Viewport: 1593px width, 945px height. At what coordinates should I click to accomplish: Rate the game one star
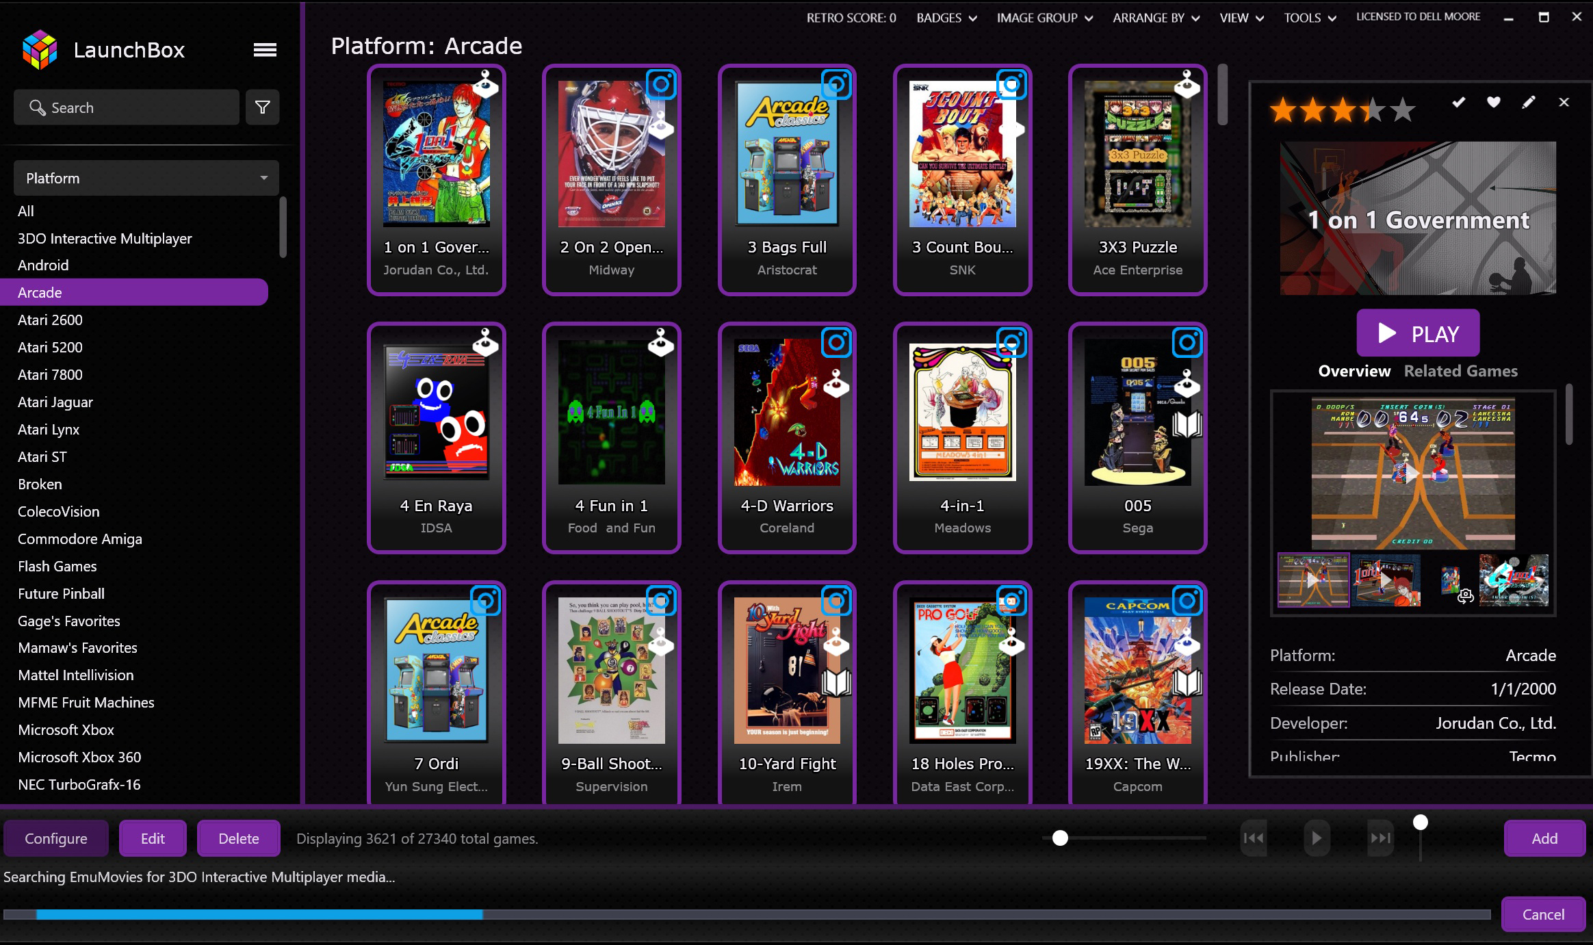[1283, 109]
